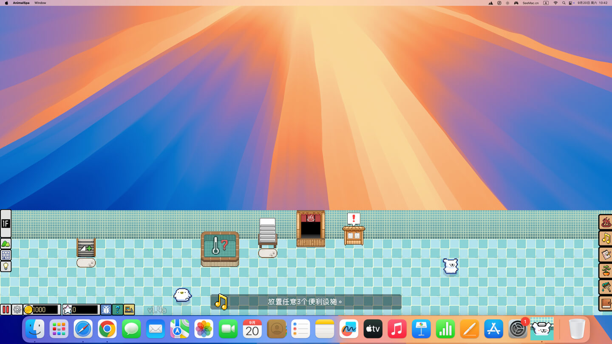Click the stairs with green plus sign
Viewport: 612px width, 344px height.
86,247
